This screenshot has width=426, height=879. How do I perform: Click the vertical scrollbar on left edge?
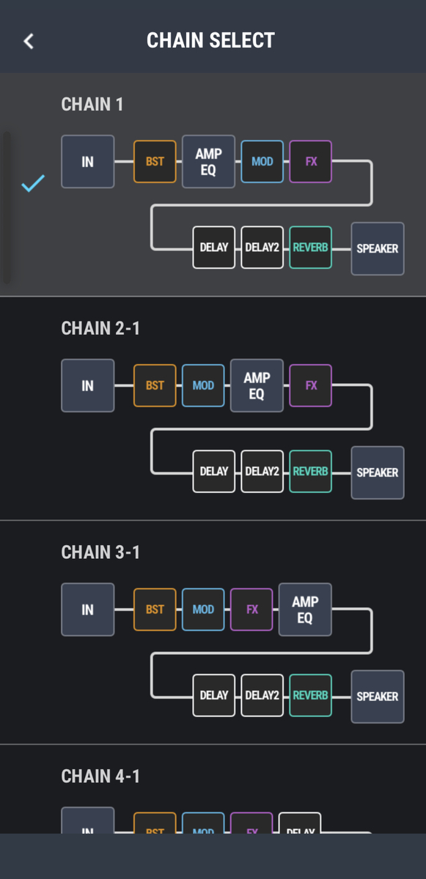pos(7,207)
